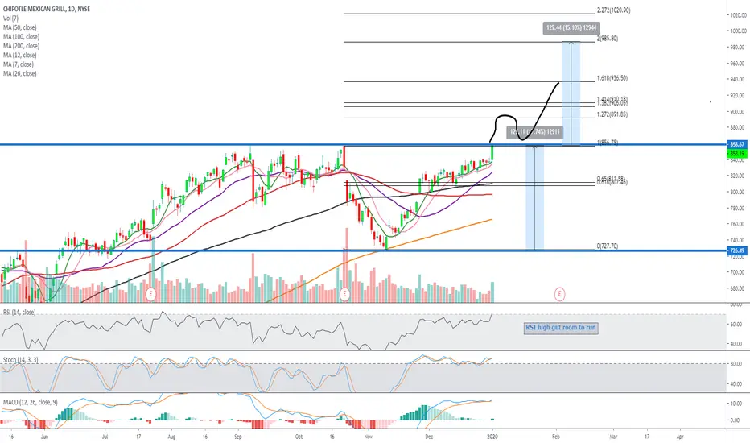Viewport: 750px width, 443px height.
Task: Click the green 858.19 last price tag
Action: (737, 154)
